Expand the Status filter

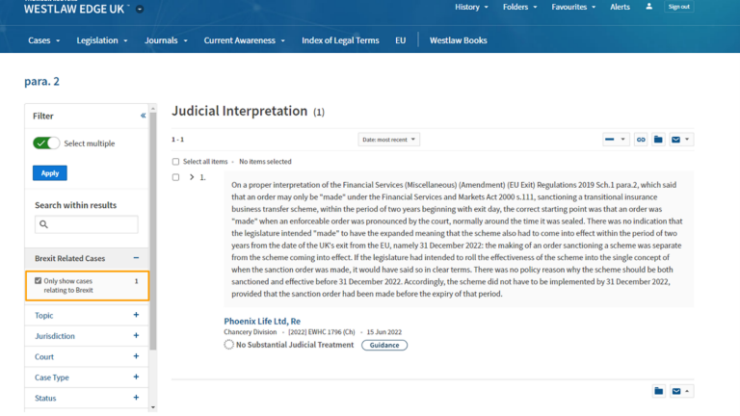click(x=136, y=398)
